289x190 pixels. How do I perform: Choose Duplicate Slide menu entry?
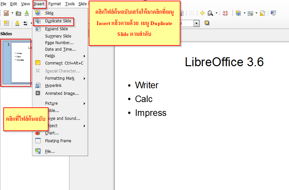[60, 21]
